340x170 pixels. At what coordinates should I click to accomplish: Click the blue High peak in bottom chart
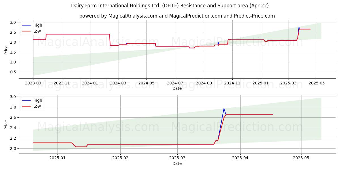(x=224, y=109)
